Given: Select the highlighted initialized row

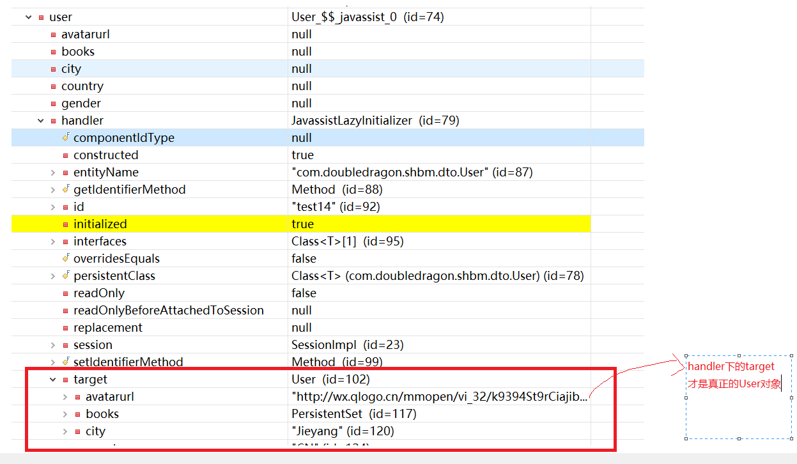Looking at the screenshot, I should (301, 224).
